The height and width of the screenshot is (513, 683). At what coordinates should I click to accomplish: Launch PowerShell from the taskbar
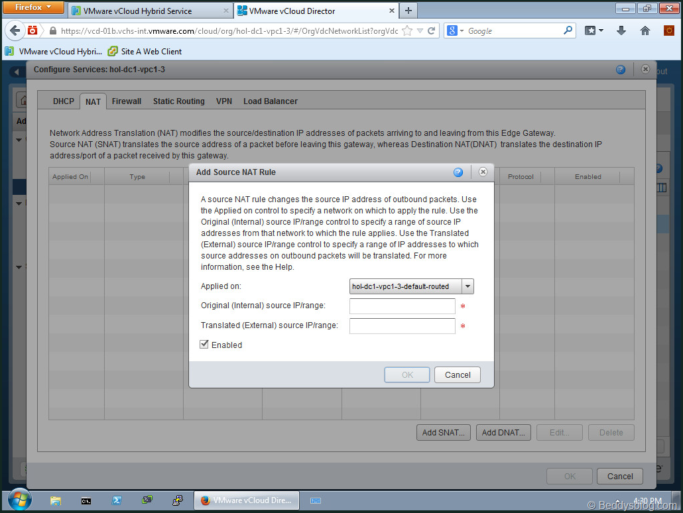click(116, 500)
